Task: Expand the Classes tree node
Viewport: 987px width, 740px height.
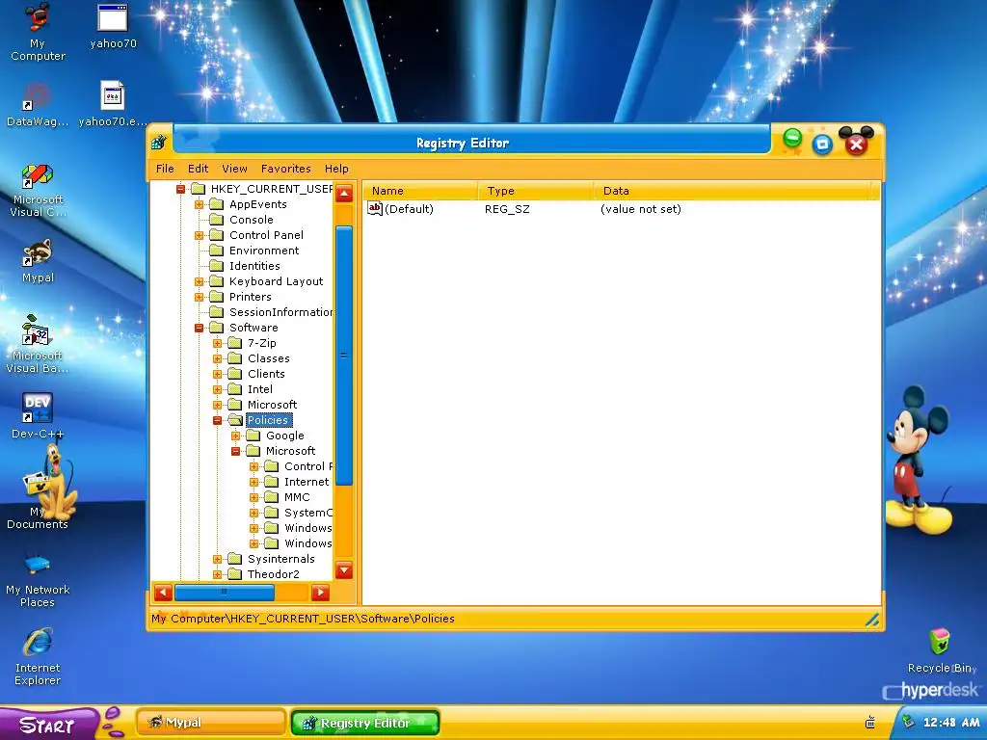Action: coord(217,358)
